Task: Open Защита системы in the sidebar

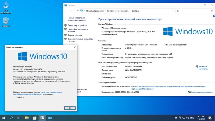Action: 75,35
